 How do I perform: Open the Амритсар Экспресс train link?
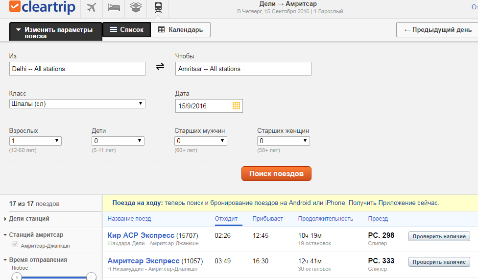[x=143, y=261]
